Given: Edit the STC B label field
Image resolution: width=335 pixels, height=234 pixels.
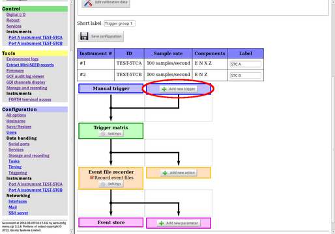Looking at the screenshot, I should click(x=246, y=75).
